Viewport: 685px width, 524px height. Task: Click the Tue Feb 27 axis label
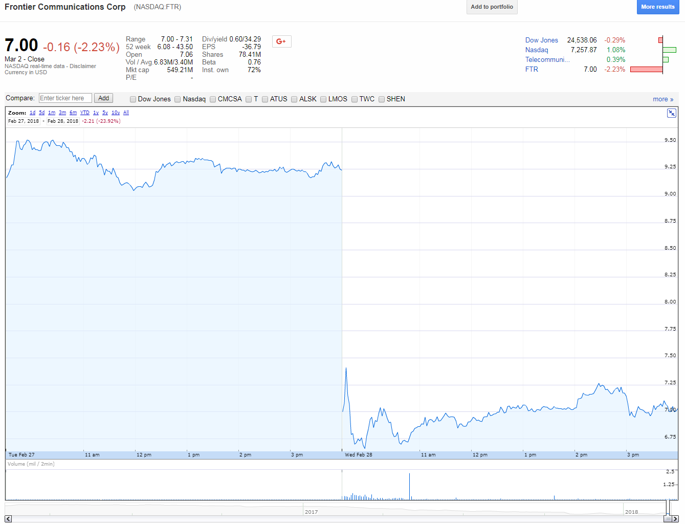21,455
